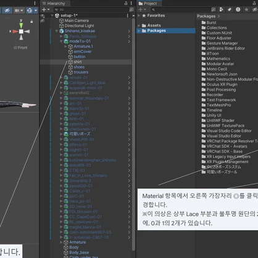Collapse the setup-1 scene foldout

[52, 15]
